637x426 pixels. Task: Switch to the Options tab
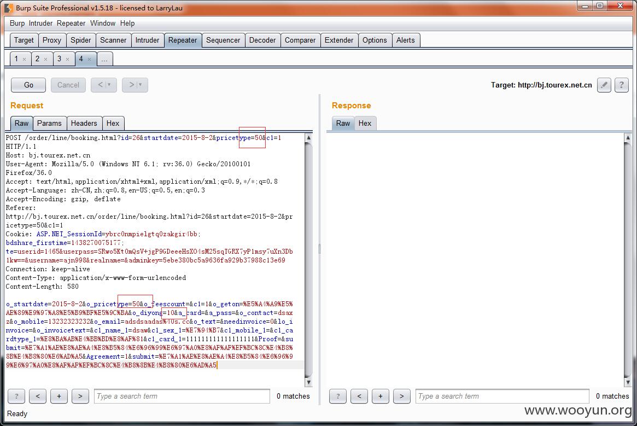pos(375,40)
